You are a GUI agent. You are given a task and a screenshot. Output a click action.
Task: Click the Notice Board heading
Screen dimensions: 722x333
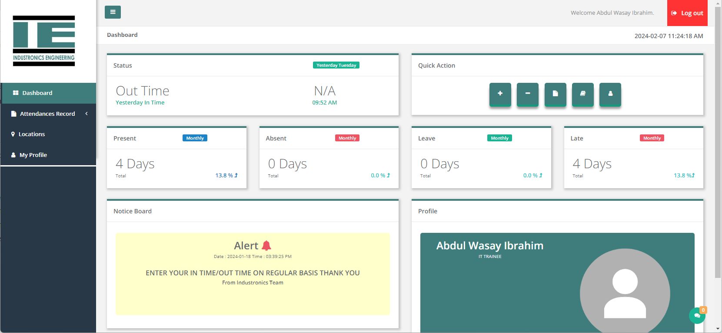coord(133,211)
